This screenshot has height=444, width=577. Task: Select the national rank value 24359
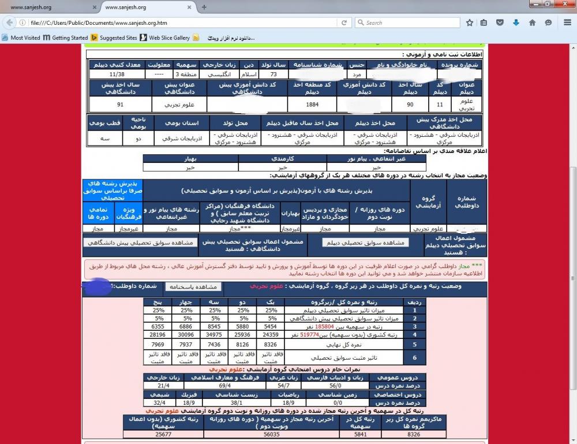271,335
